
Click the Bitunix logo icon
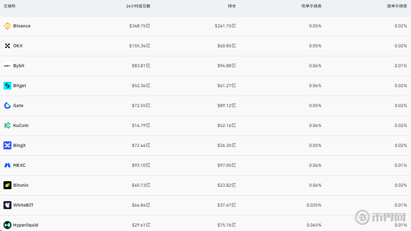[x=7, y=185]
